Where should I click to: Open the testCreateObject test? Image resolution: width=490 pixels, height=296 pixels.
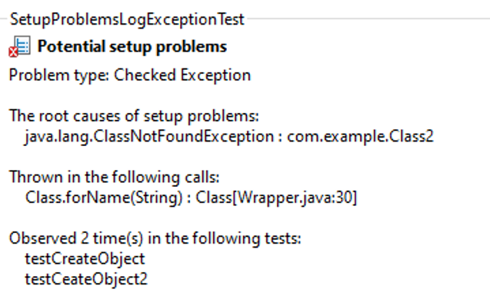pyautogui.click(x=85, y=259)
